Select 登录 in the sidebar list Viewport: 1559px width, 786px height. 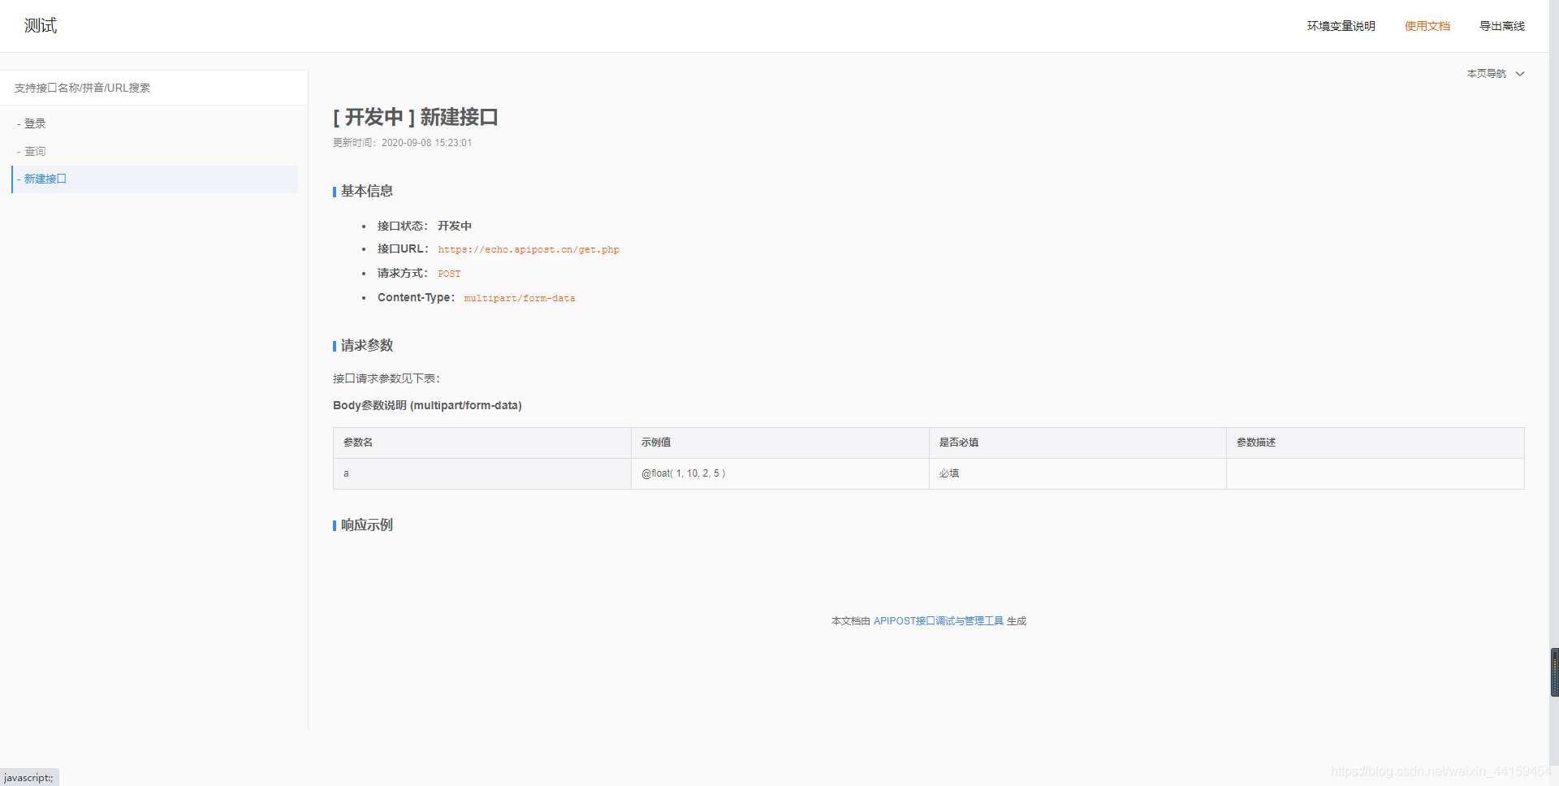click(35, 123)
